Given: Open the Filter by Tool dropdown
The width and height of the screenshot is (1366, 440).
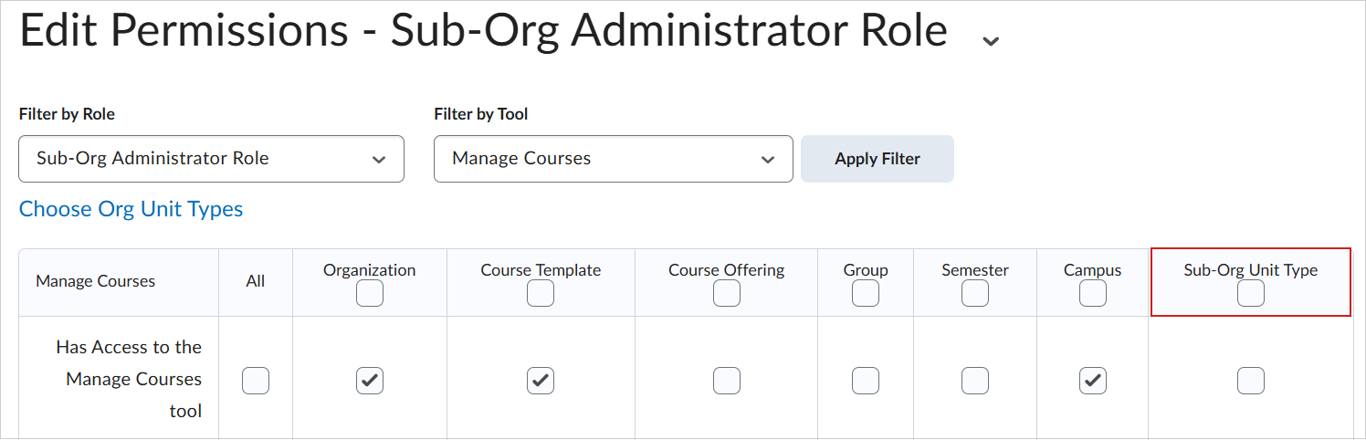Looking at the screenshot, I should click(613, 159).
